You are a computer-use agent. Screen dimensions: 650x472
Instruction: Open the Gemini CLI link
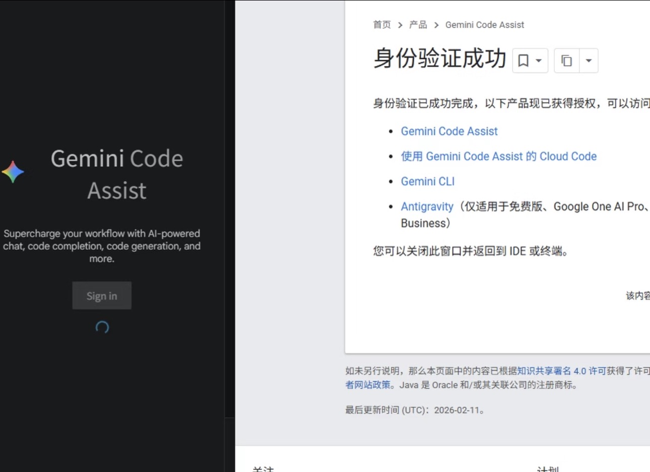pos(428,181)
